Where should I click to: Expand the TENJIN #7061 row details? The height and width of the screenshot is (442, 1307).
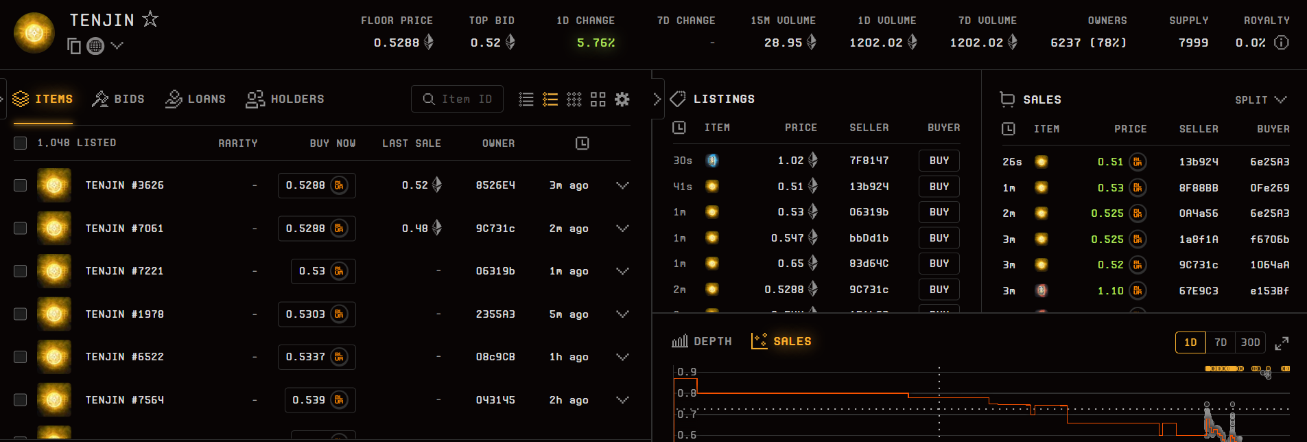pyautogui.click(x=622, y=229)
